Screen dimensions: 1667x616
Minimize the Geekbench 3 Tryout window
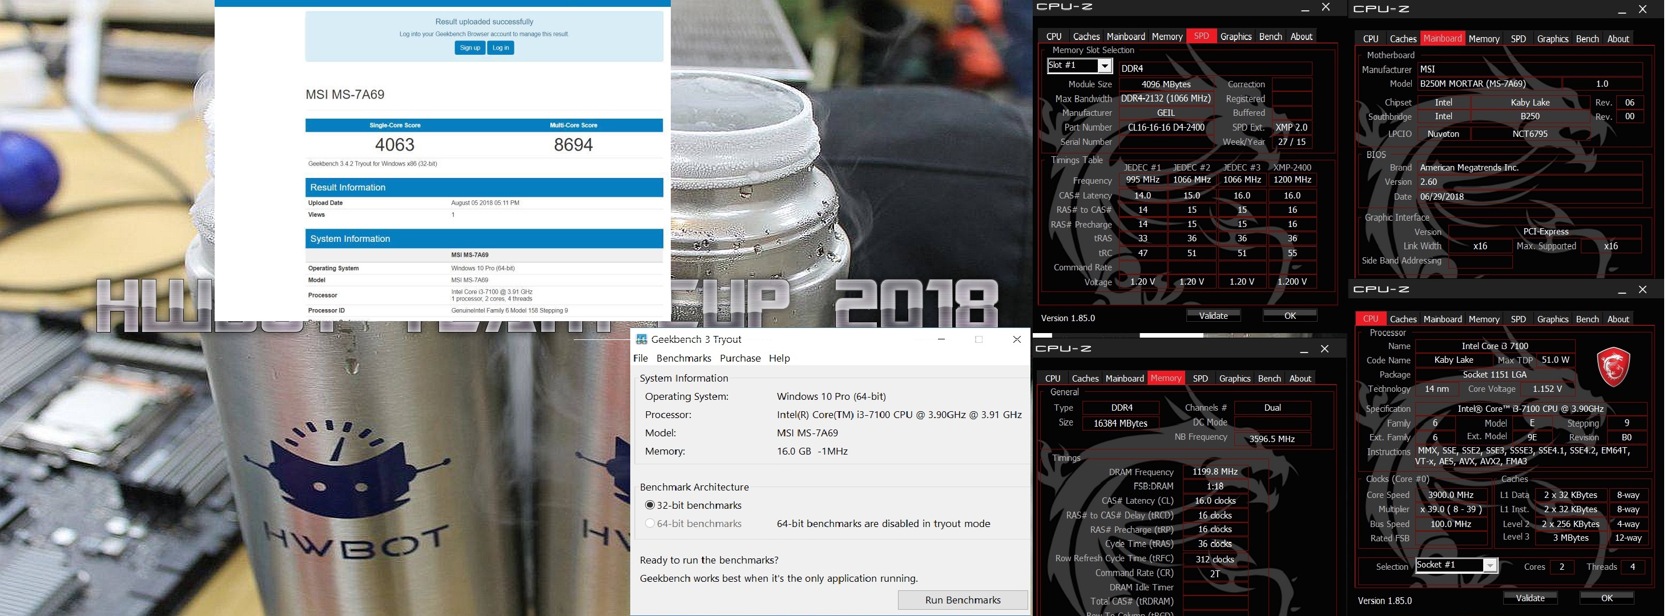click(941, 339)
